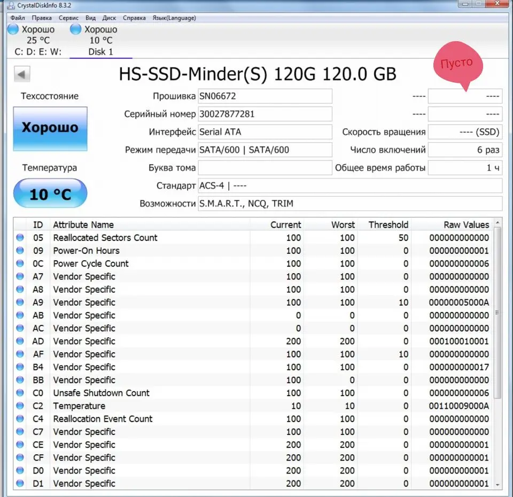Click status dot of attribute A7
Image resolution: width=513 pixels, height=497 pixels.
tap(20, 276)
